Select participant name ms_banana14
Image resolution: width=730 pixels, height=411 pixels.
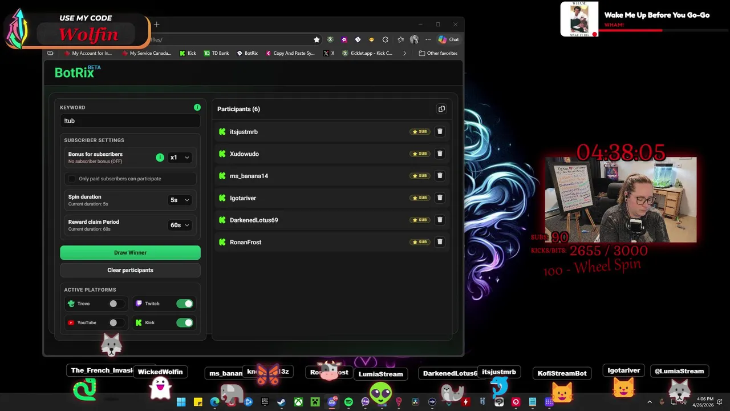pos(249,176)
